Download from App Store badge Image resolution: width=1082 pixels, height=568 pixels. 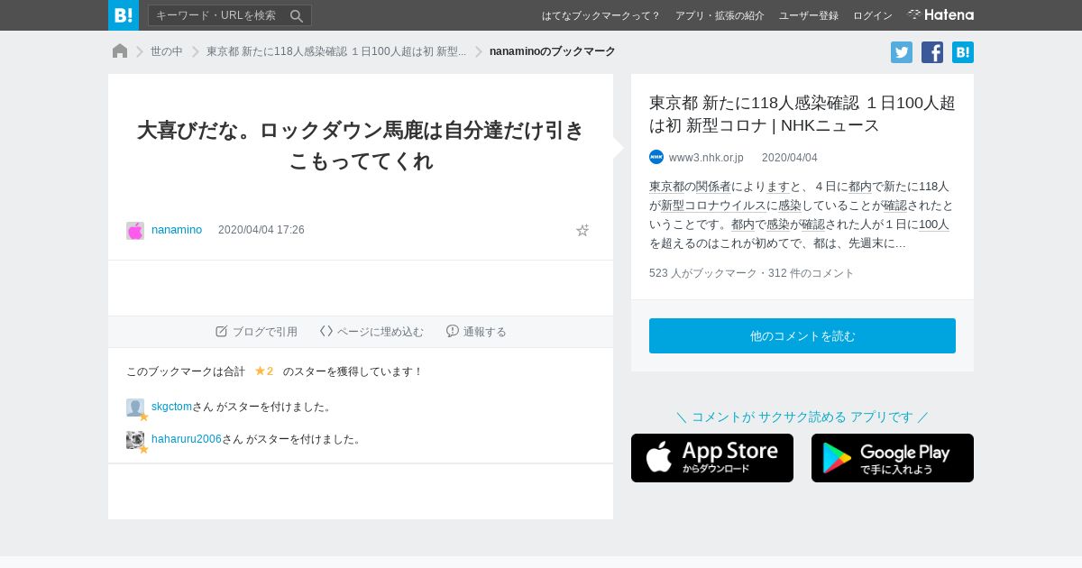pos(712,458)
